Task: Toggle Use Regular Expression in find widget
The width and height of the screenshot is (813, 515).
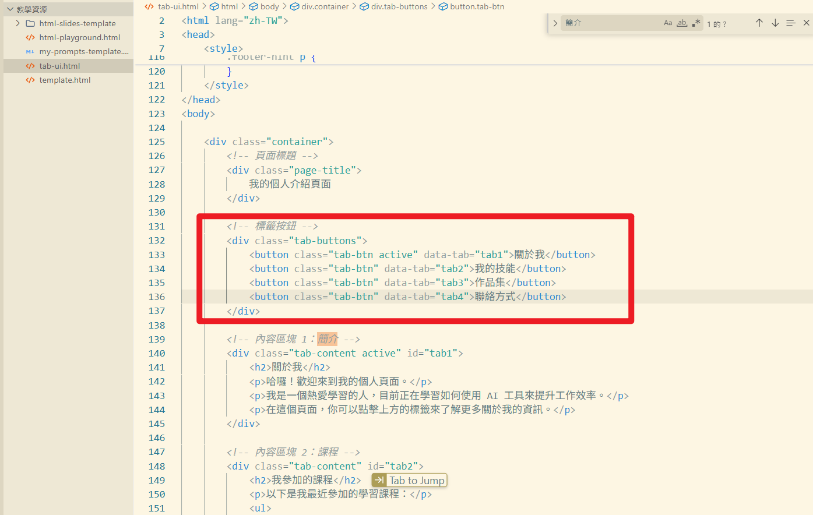Action: tap(696, 23)
